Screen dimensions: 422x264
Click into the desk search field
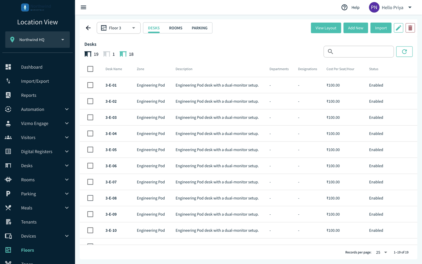[359, 52]
